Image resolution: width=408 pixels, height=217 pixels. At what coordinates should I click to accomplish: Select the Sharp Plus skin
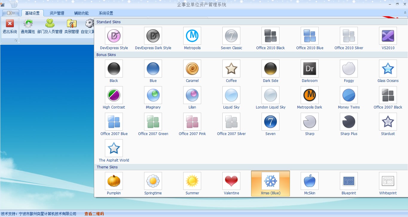point(349,124)
